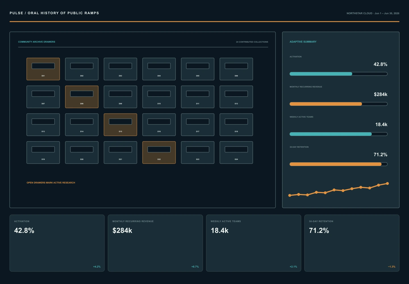Click the +8.7% revenue change value
The width and height of the screenshot is (409, 284).
coord(195,267)
